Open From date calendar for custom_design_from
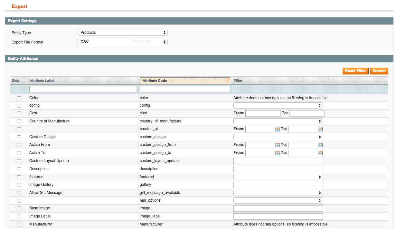397x230 pixels. (x=278, y=145)
